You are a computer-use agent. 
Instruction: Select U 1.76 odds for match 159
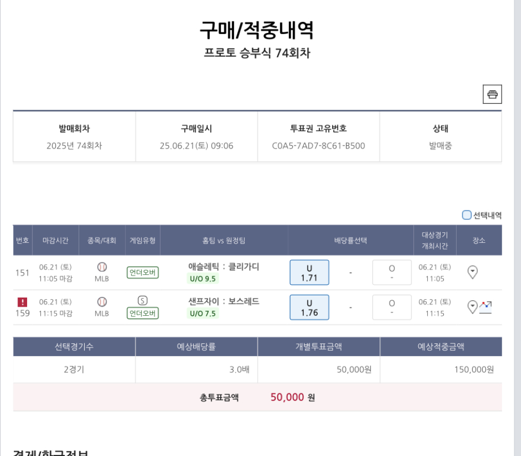(x=309, y=307)
